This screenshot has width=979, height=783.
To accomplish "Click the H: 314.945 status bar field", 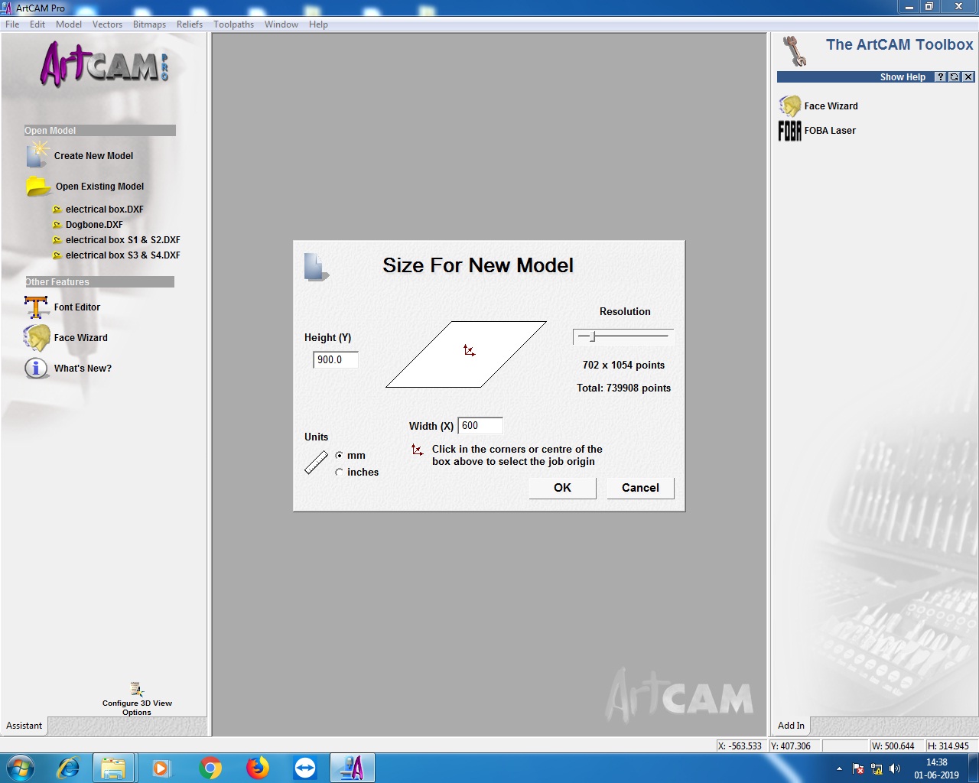I will [x=951, y=746].
